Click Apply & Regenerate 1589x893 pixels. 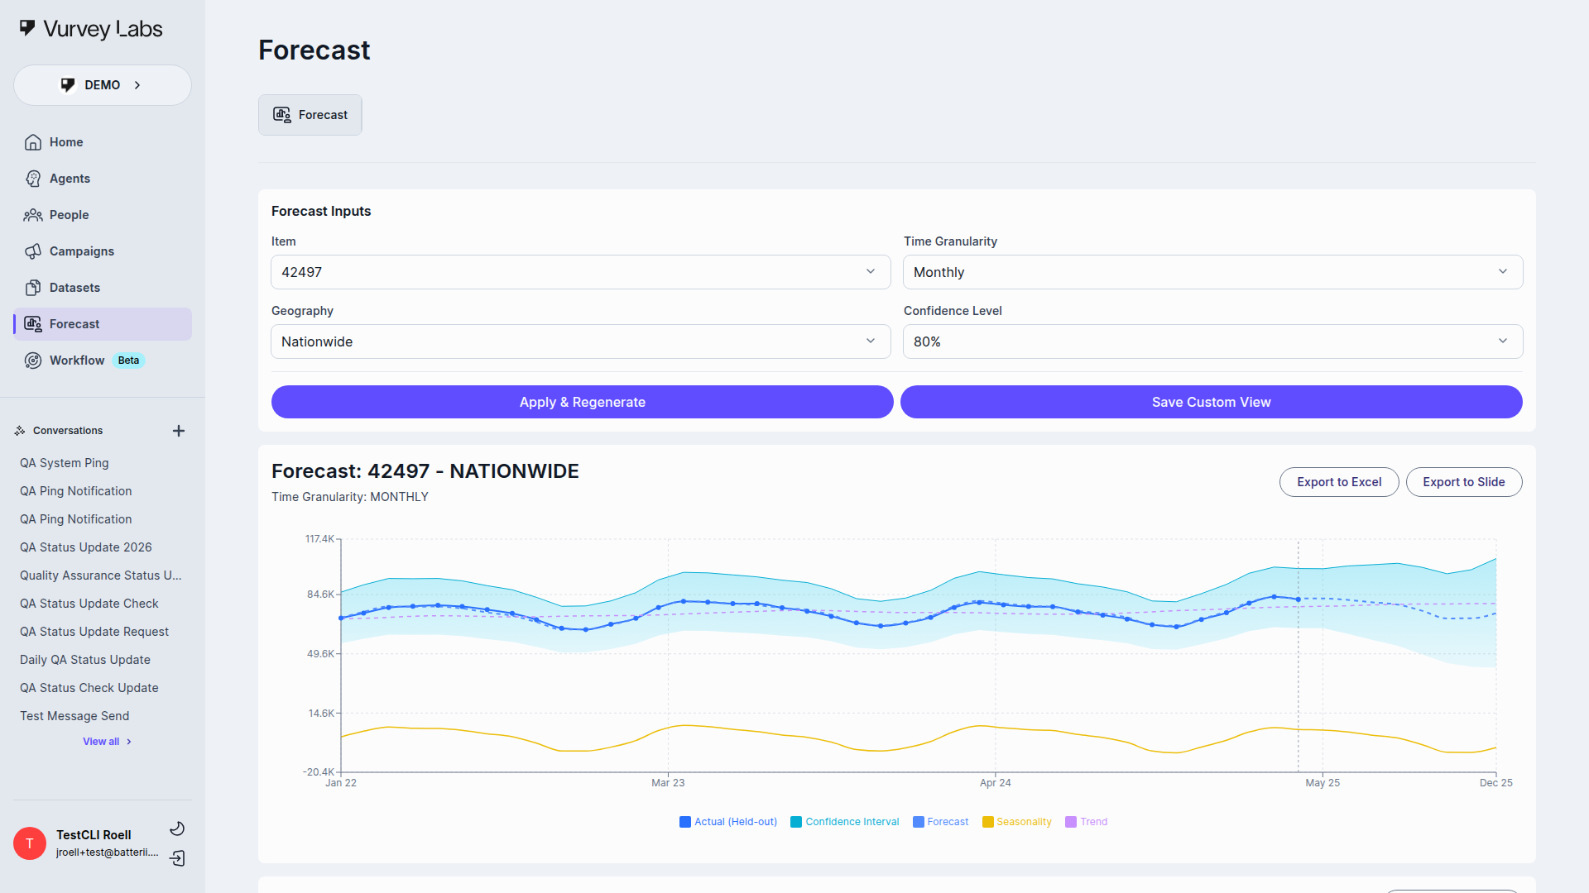582,402
